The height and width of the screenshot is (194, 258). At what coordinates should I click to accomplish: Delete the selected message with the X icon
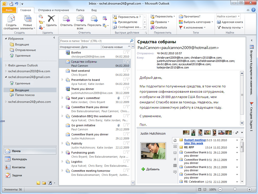pyautogui.click(x=51, y=21)
